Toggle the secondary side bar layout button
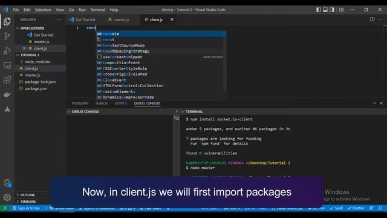 [x=332, y=10]
